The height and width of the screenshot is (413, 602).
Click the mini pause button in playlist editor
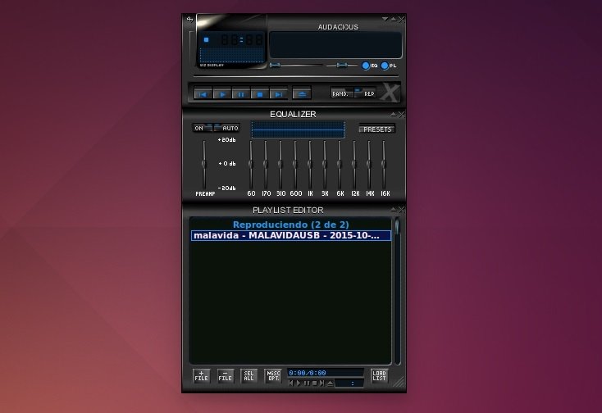click(307, 383)
